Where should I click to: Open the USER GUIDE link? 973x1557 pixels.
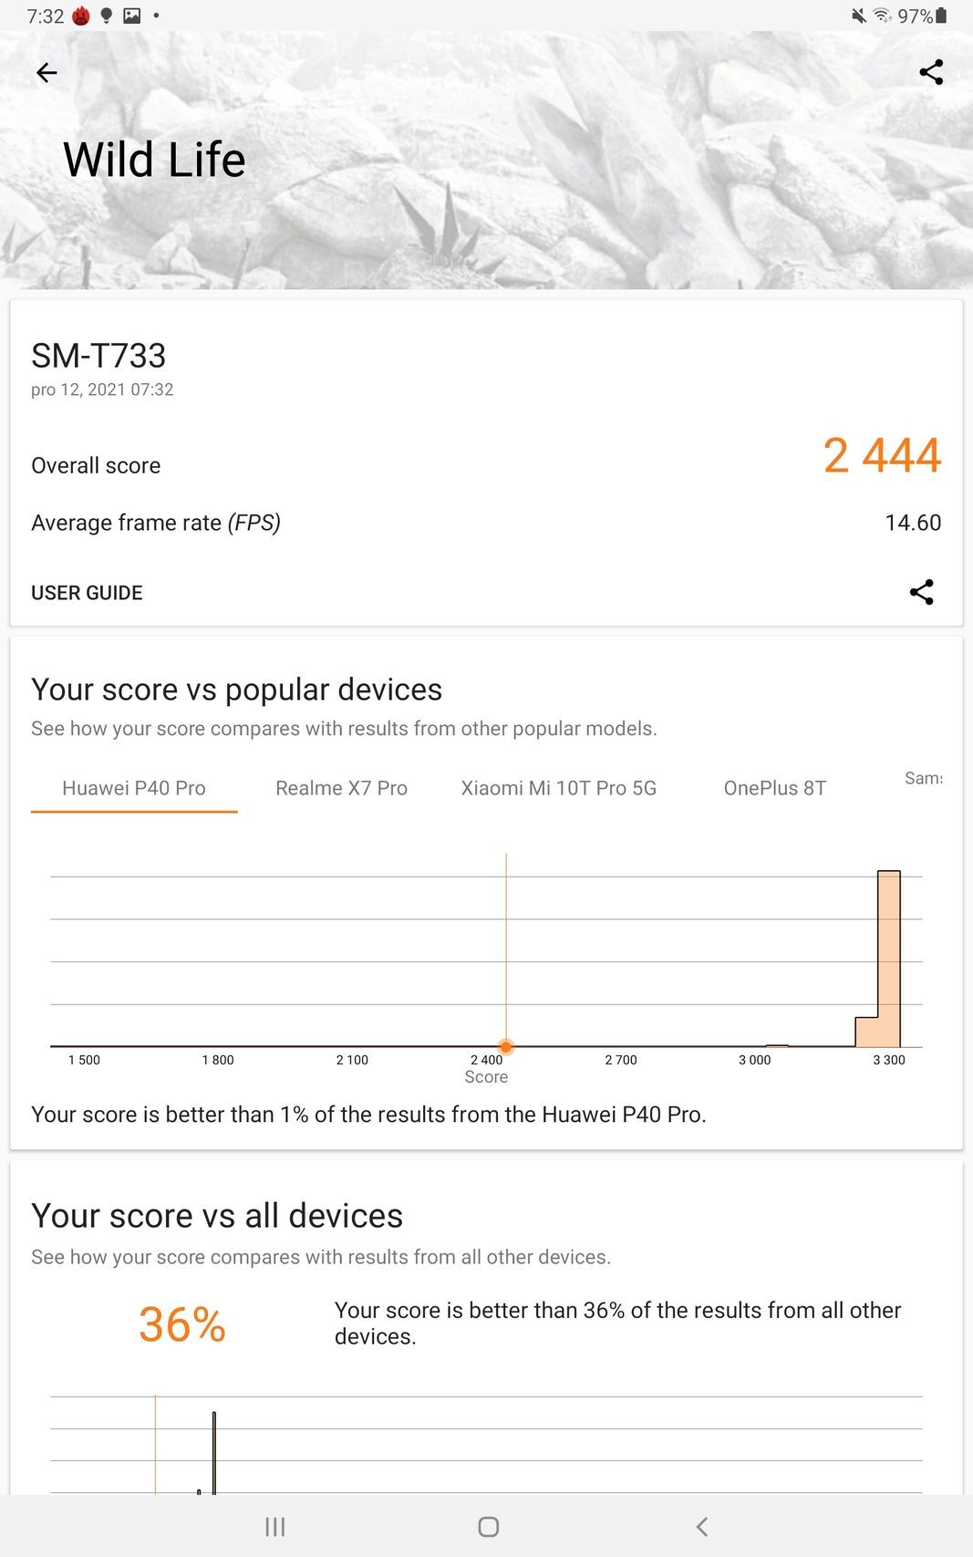[x=87, y=592]
